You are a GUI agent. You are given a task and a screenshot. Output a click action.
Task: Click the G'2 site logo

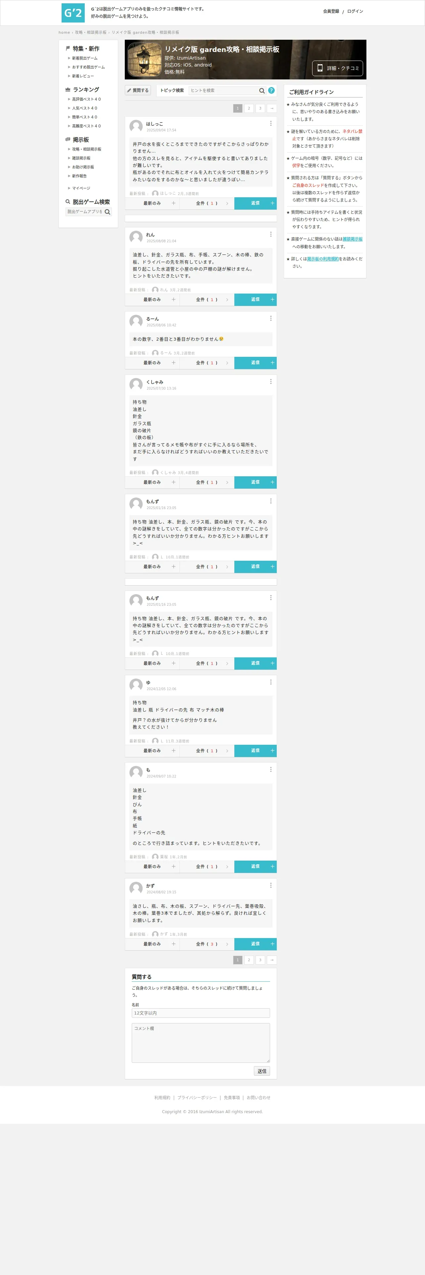coord(73,13)
